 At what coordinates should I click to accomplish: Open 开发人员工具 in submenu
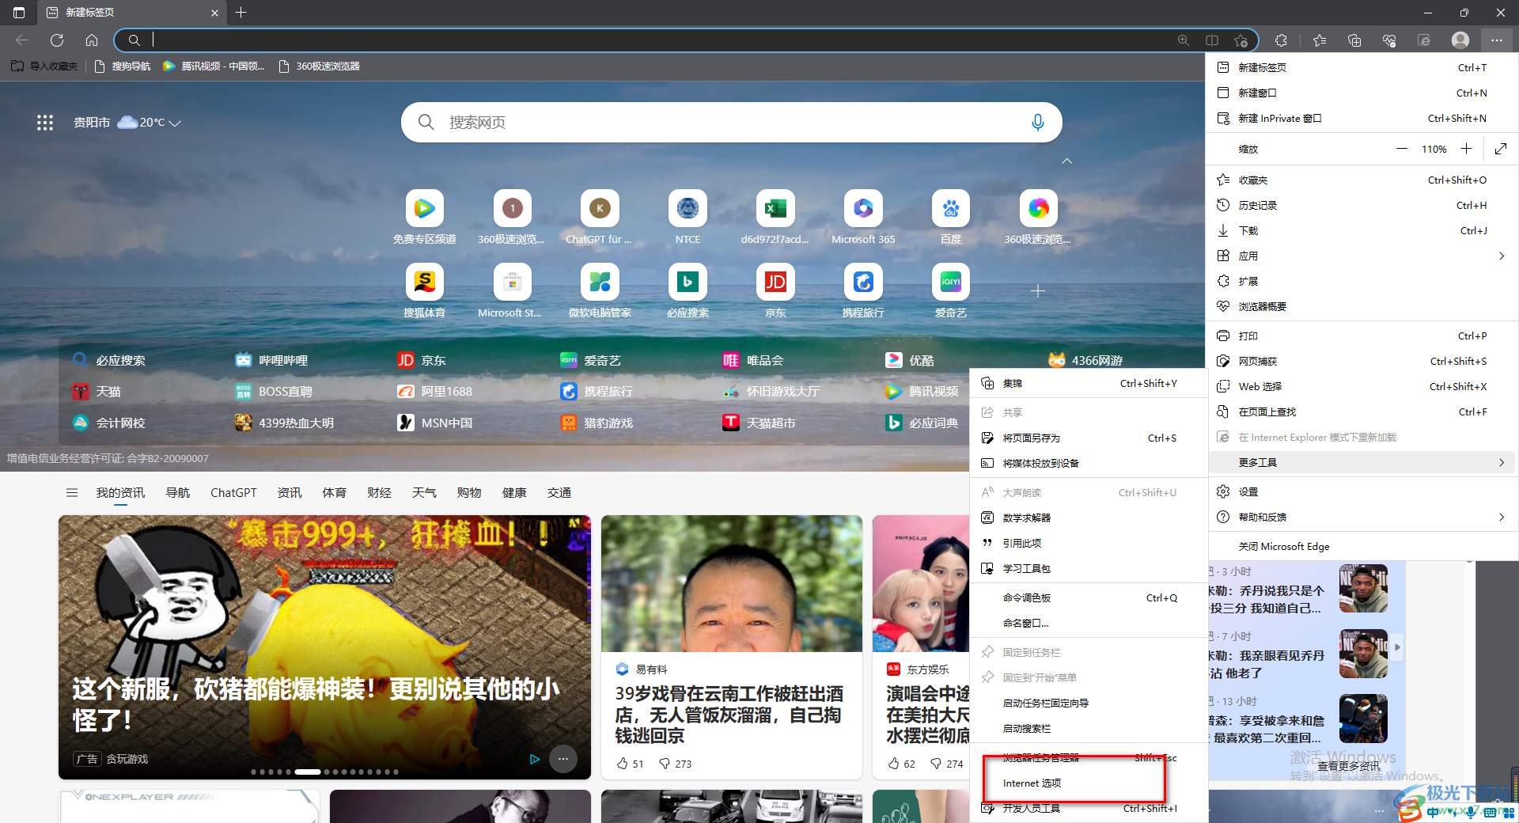pos(1089,808)
